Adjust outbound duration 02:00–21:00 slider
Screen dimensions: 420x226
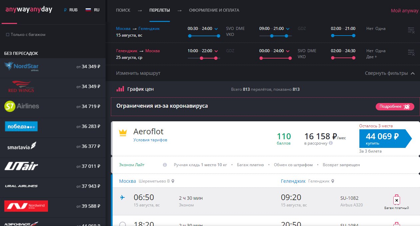click(x=343, y=36)
